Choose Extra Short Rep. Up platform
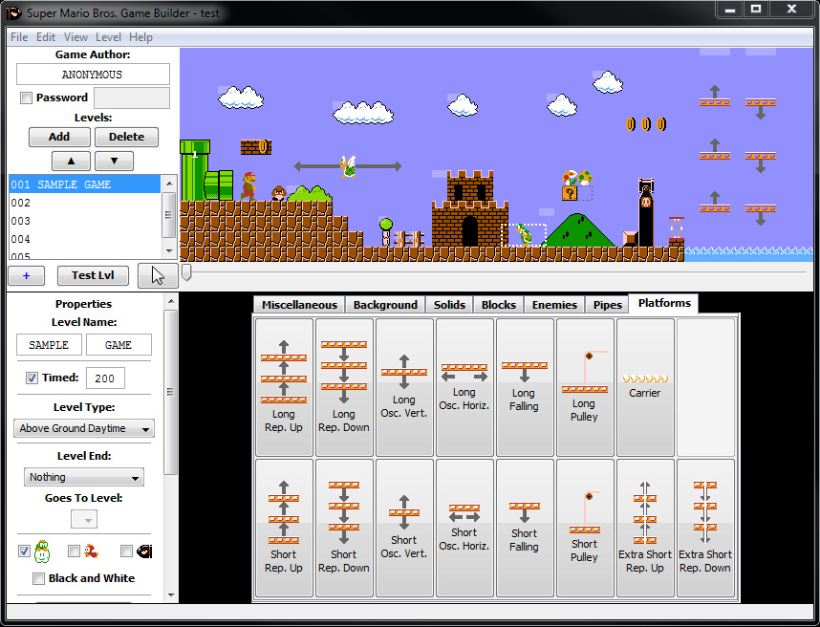Screen dimensions: 820x627 click(x=645, y=528)
